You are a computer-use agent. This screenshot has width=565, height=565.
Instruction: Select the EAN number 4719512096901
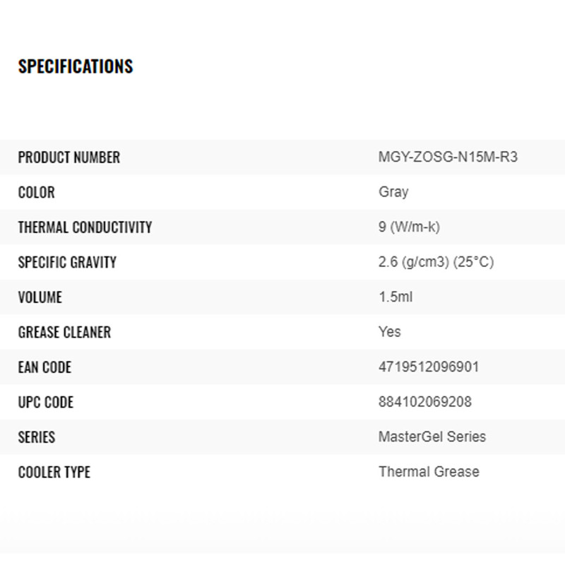pos(429,367)
